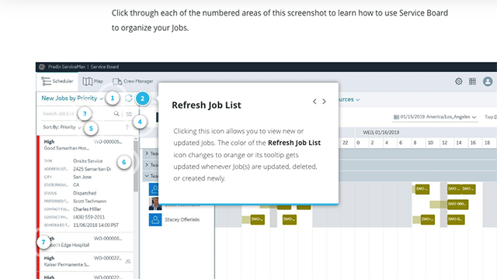Screen dimensions: 497x279
Task: Switch to the Crew Manager tab
Action: (x=133, y=81)
